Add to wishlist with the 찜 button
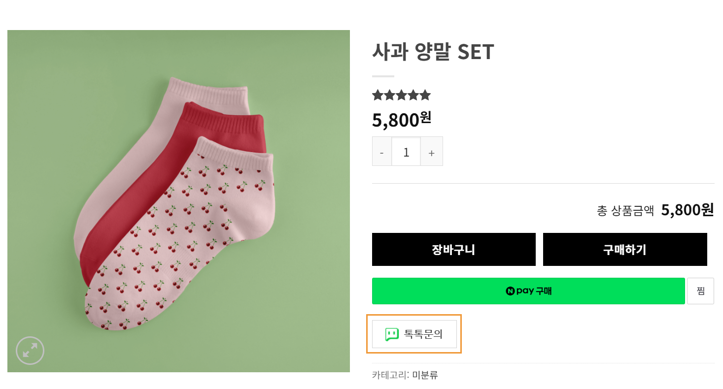This screenshot has height=389, width=723. click(x=700, y=291)
